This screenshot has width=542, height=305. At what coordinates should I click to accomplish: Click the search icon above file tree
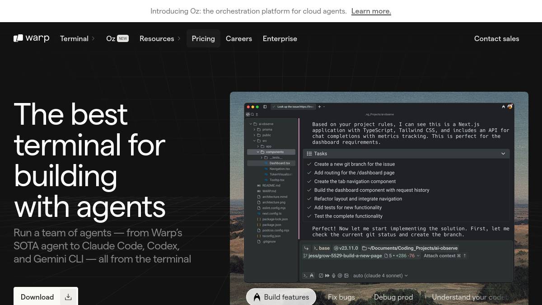[252, 115]
